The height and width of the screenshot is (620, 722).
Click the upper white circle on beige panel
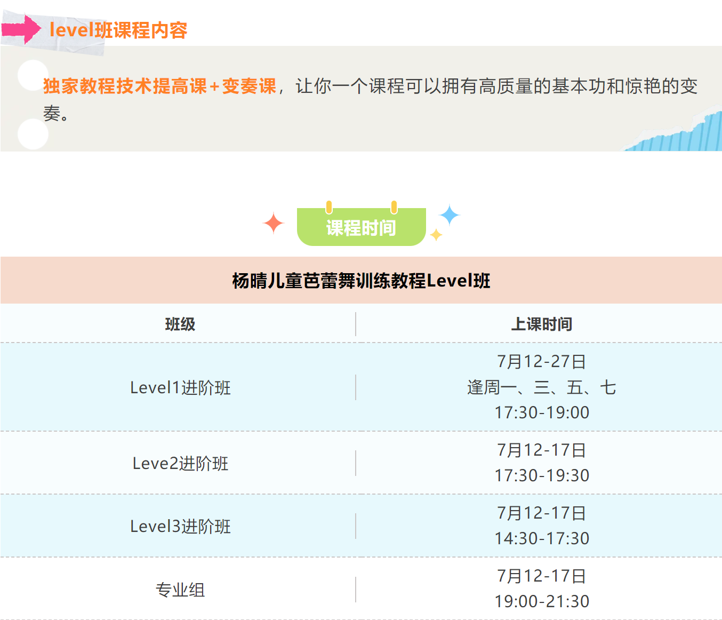[33, 75]
